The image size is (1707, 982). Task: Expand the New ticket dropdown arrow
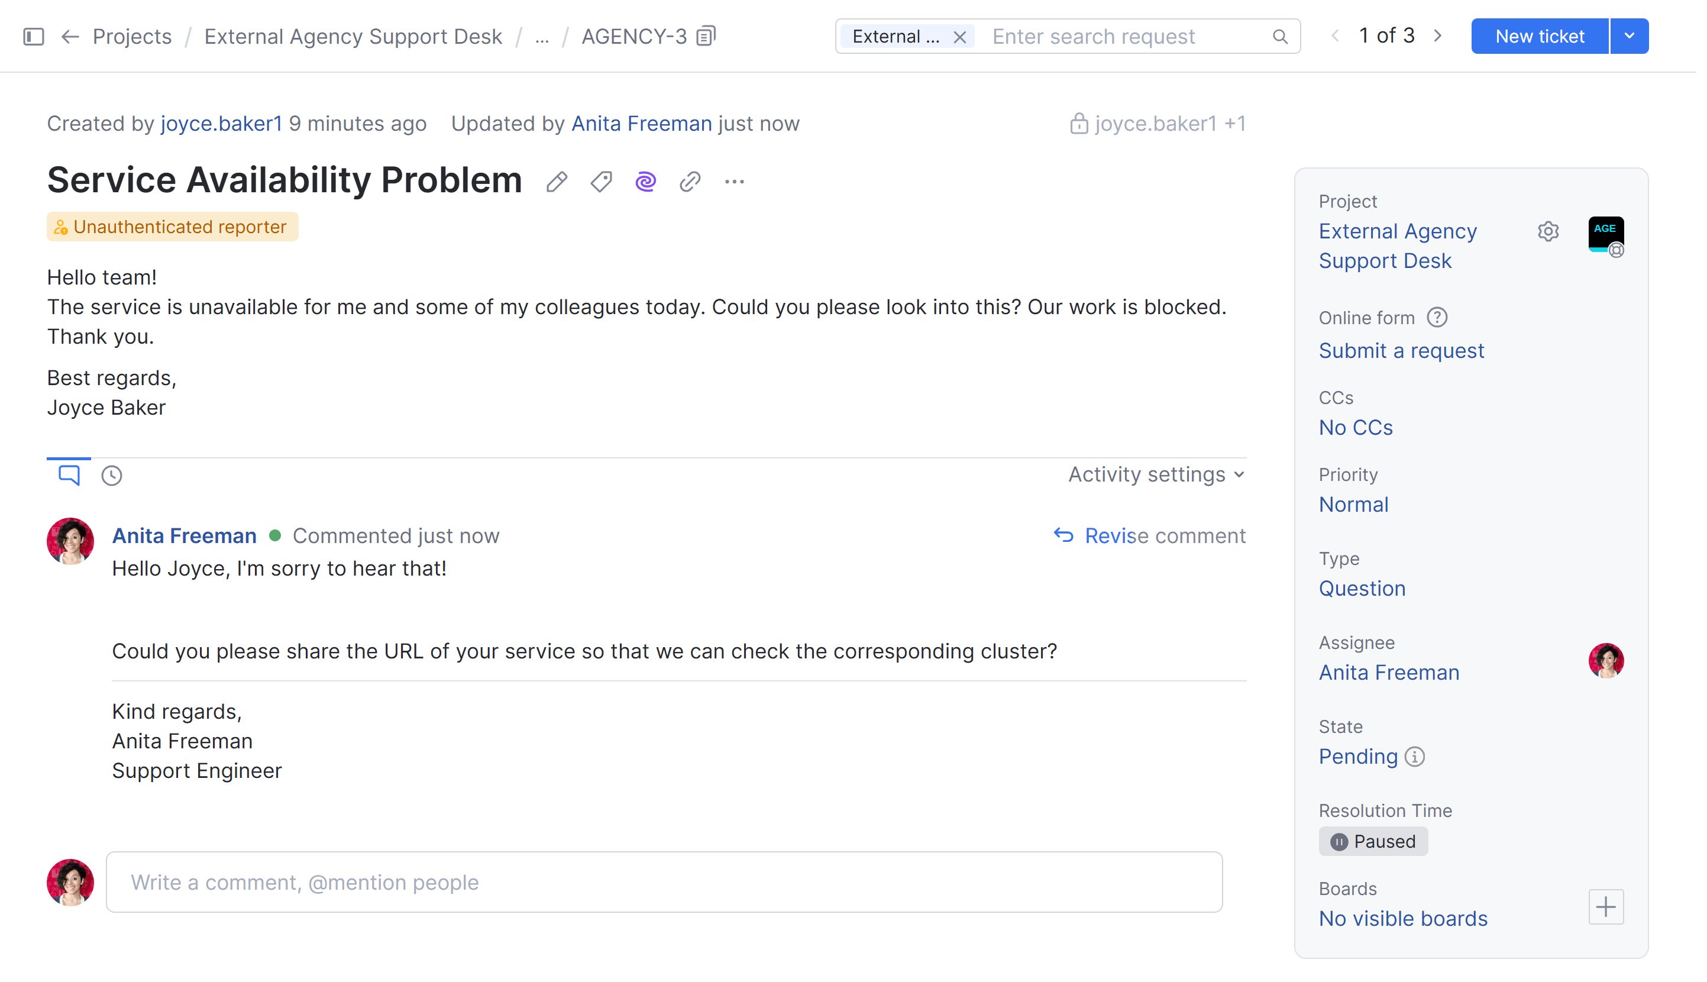pos(1629,37)
